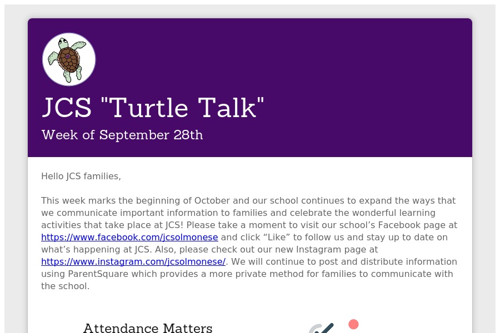
Task: Open the JCS Facebook page link
Action: [129, 238]
